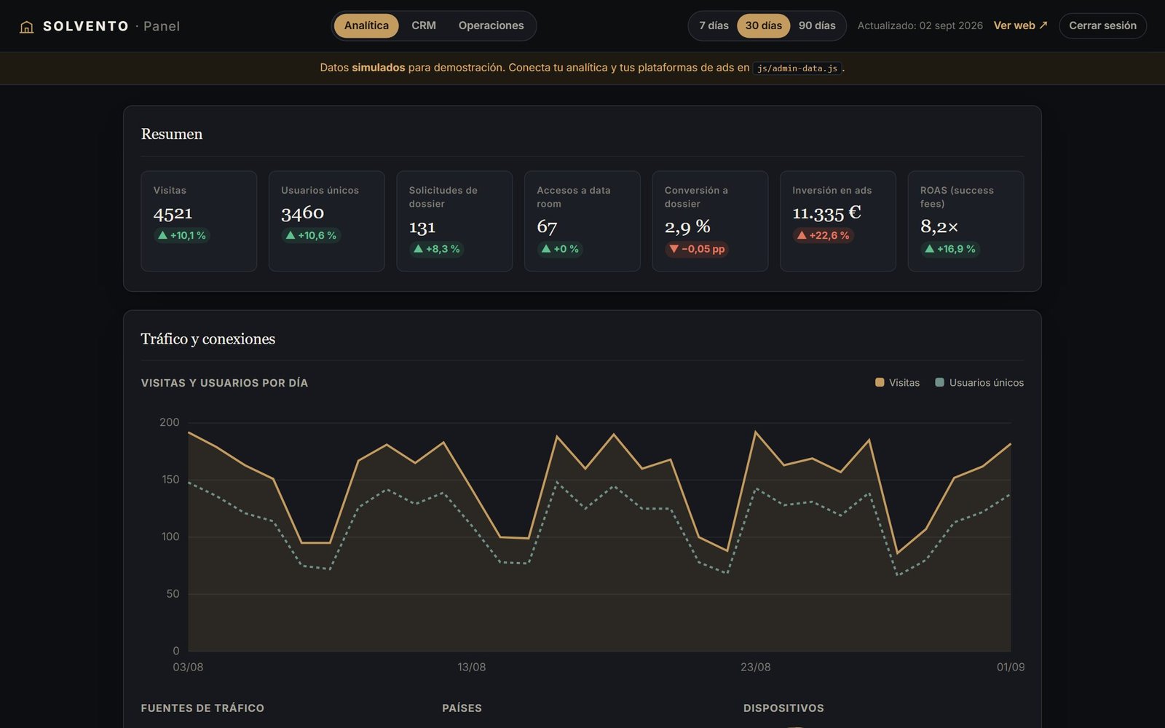This screenshot has width=1165, height=728.
Task: Choose the 90 días range
Action: point(817,25)
